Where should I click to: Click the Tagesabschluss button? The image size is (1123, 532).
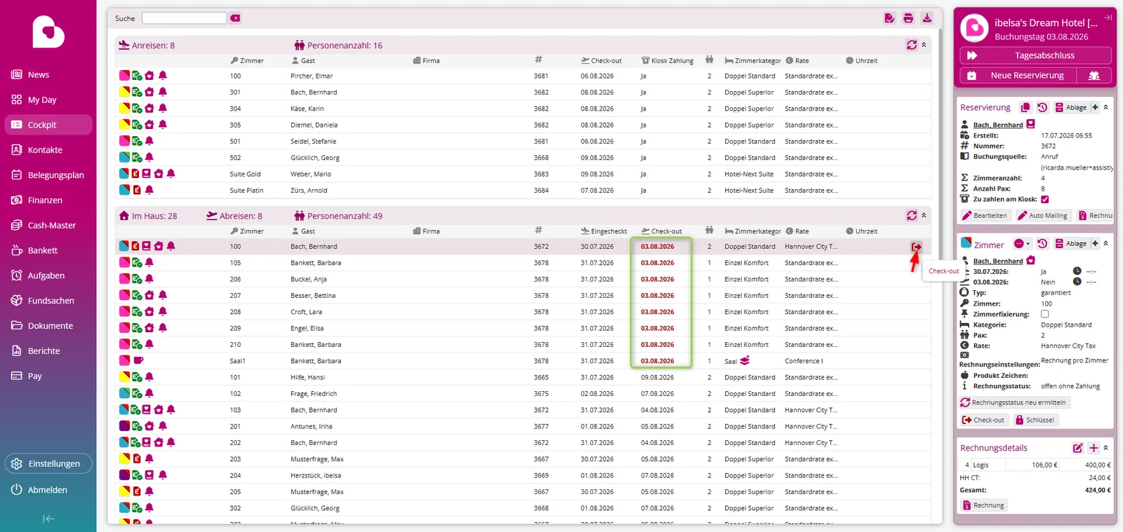pos(1035,55)
